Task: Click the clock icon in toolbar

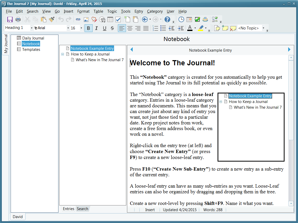Action: pyautogui.click(x=181, y=19)
